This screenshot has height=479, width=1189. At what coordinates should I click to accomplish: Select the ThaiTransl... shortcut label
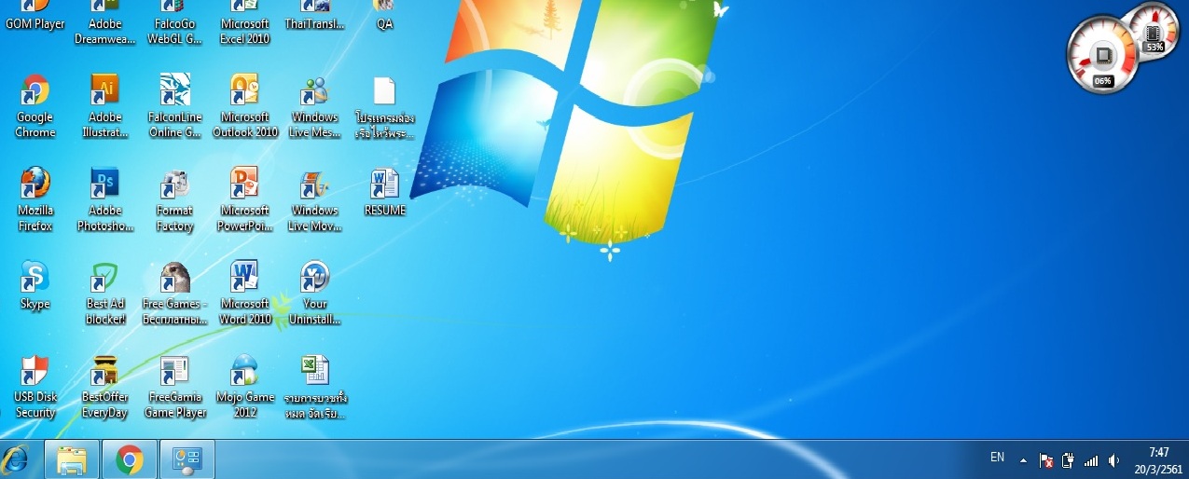coord(314,24)
